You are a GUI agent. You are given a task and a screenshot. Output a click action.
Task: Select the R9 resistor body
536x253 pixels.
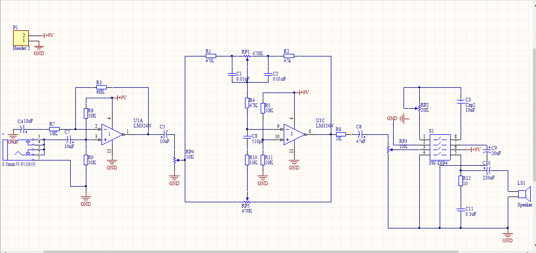click(x=86, y=160)
